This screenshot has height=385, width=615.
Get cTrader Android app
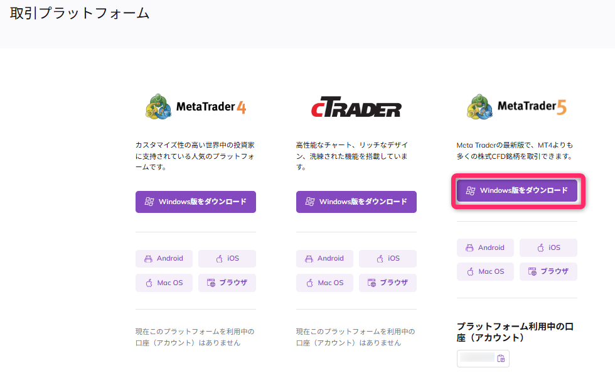(x=324, y=258)
